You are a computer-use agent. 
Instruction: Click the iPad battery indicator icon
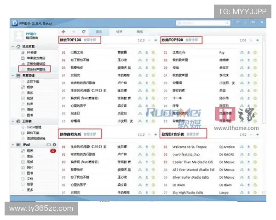[x=49, y=144]
